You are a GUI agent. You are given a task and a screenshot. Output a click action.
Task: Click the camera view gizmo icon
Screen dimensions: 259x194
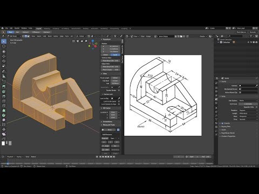[78, 41]
